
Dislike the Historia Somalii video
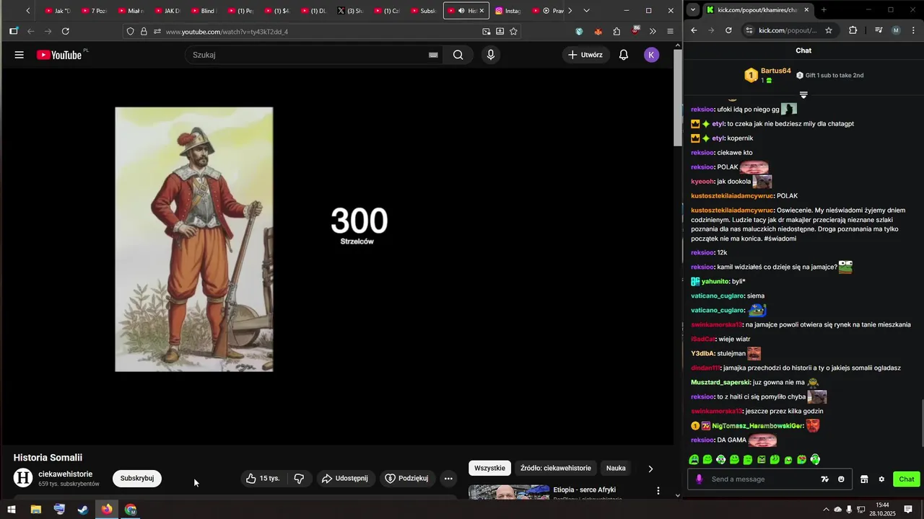[299, 479]
